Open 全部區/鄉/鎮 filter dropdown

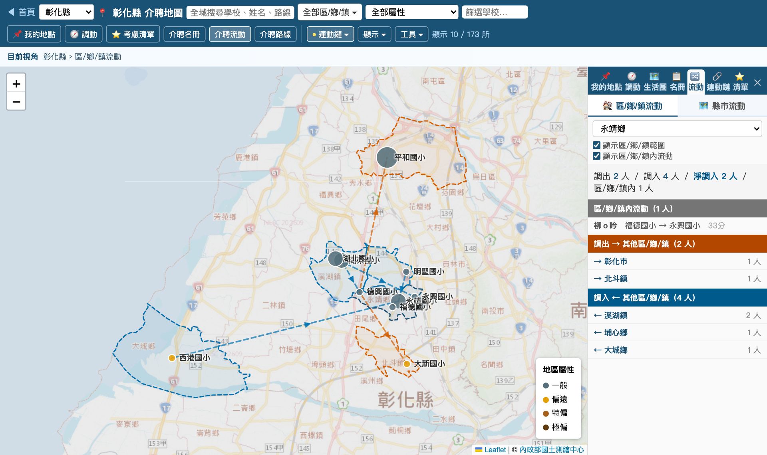click(x=330, y=12)
